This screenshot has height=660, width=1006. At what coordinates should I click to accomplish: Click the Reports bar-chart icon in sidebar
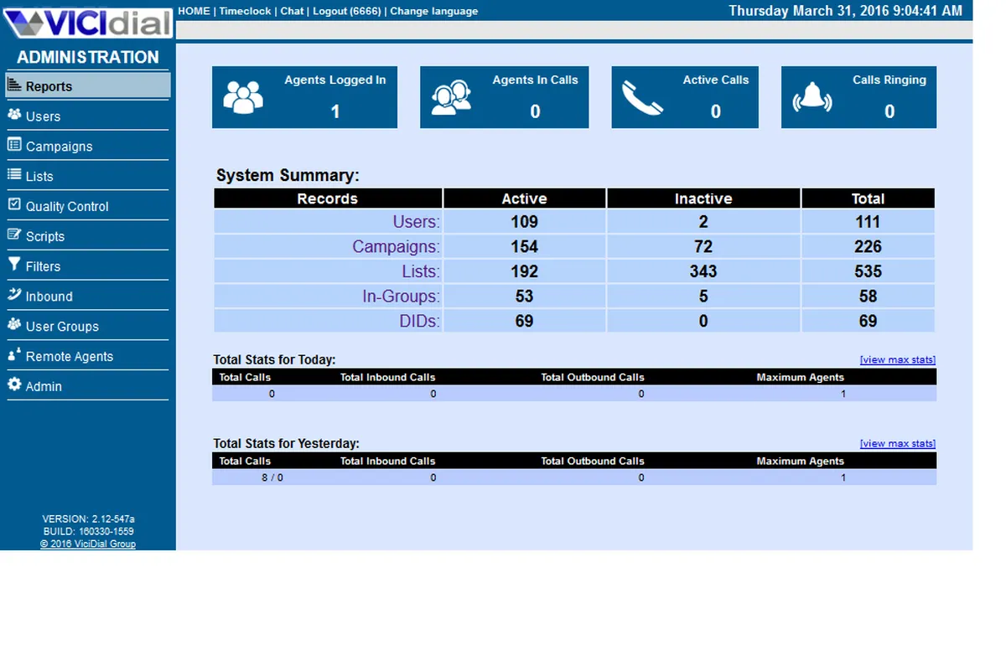13,85
